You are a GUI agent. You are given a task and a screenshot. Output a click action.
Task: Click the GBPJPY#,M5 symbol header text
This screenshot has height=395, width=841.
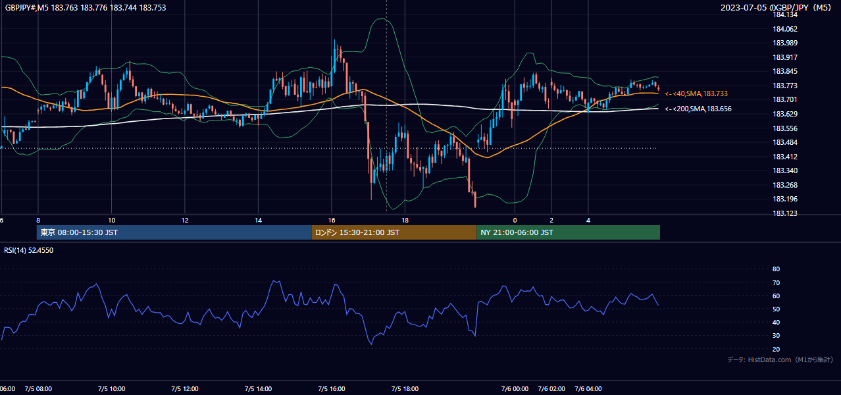[86, 8]
